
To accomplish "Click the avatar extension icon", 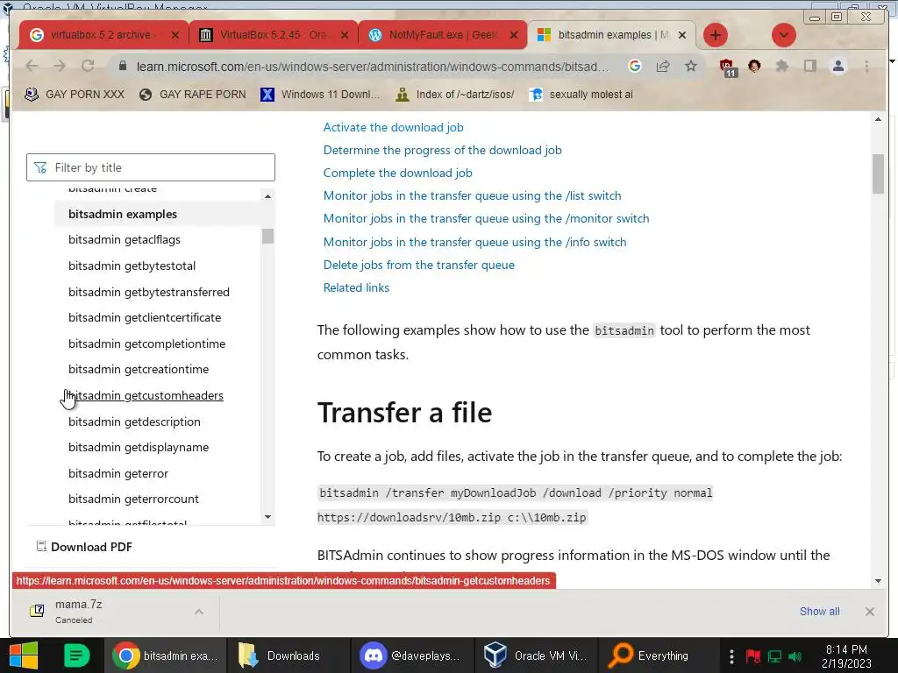I will [x=754, y=67].
